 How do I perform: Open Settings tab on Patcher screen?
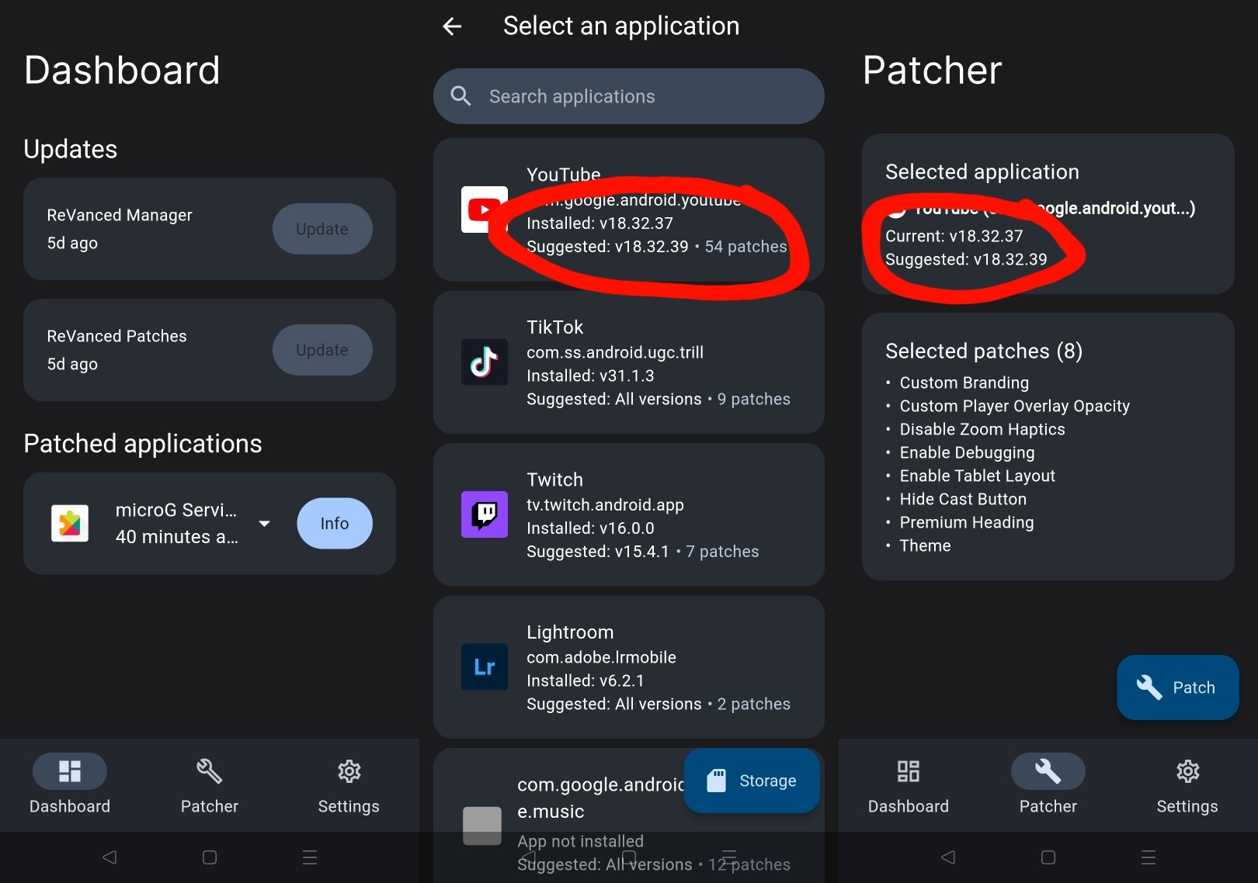tap(1187, 785)
